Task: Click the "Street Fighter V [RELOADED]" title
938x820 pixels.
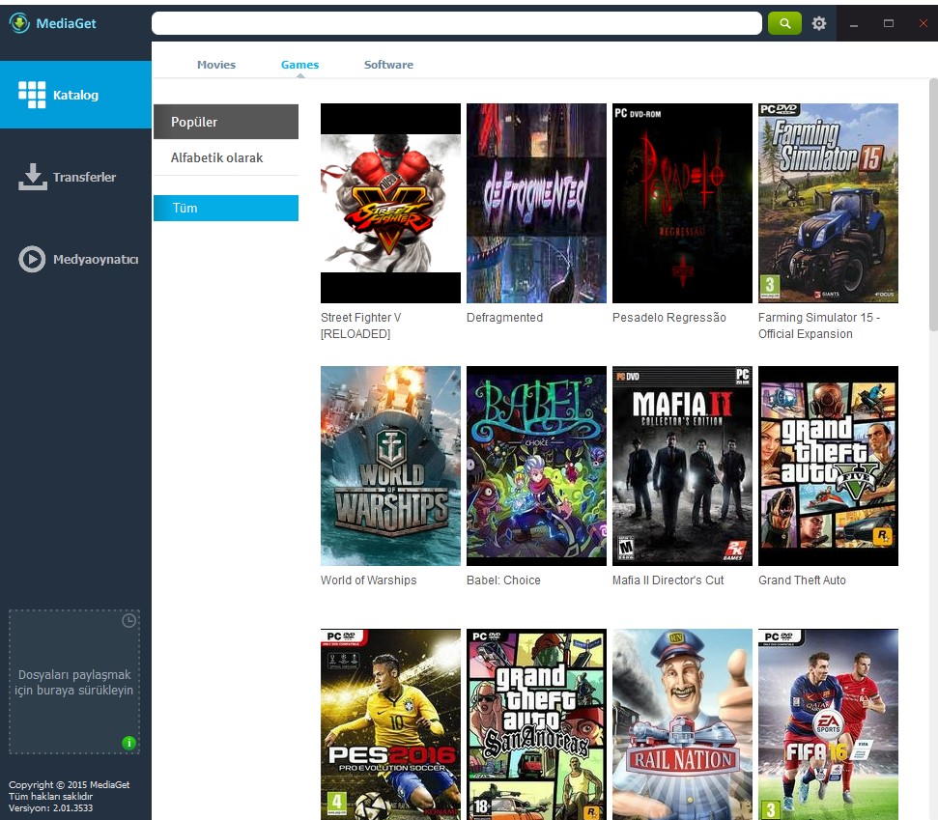Action: [x=360, y=325]
